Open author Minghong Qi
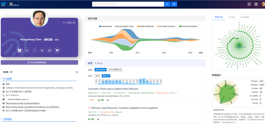265x124 pixels. (93, 93)
